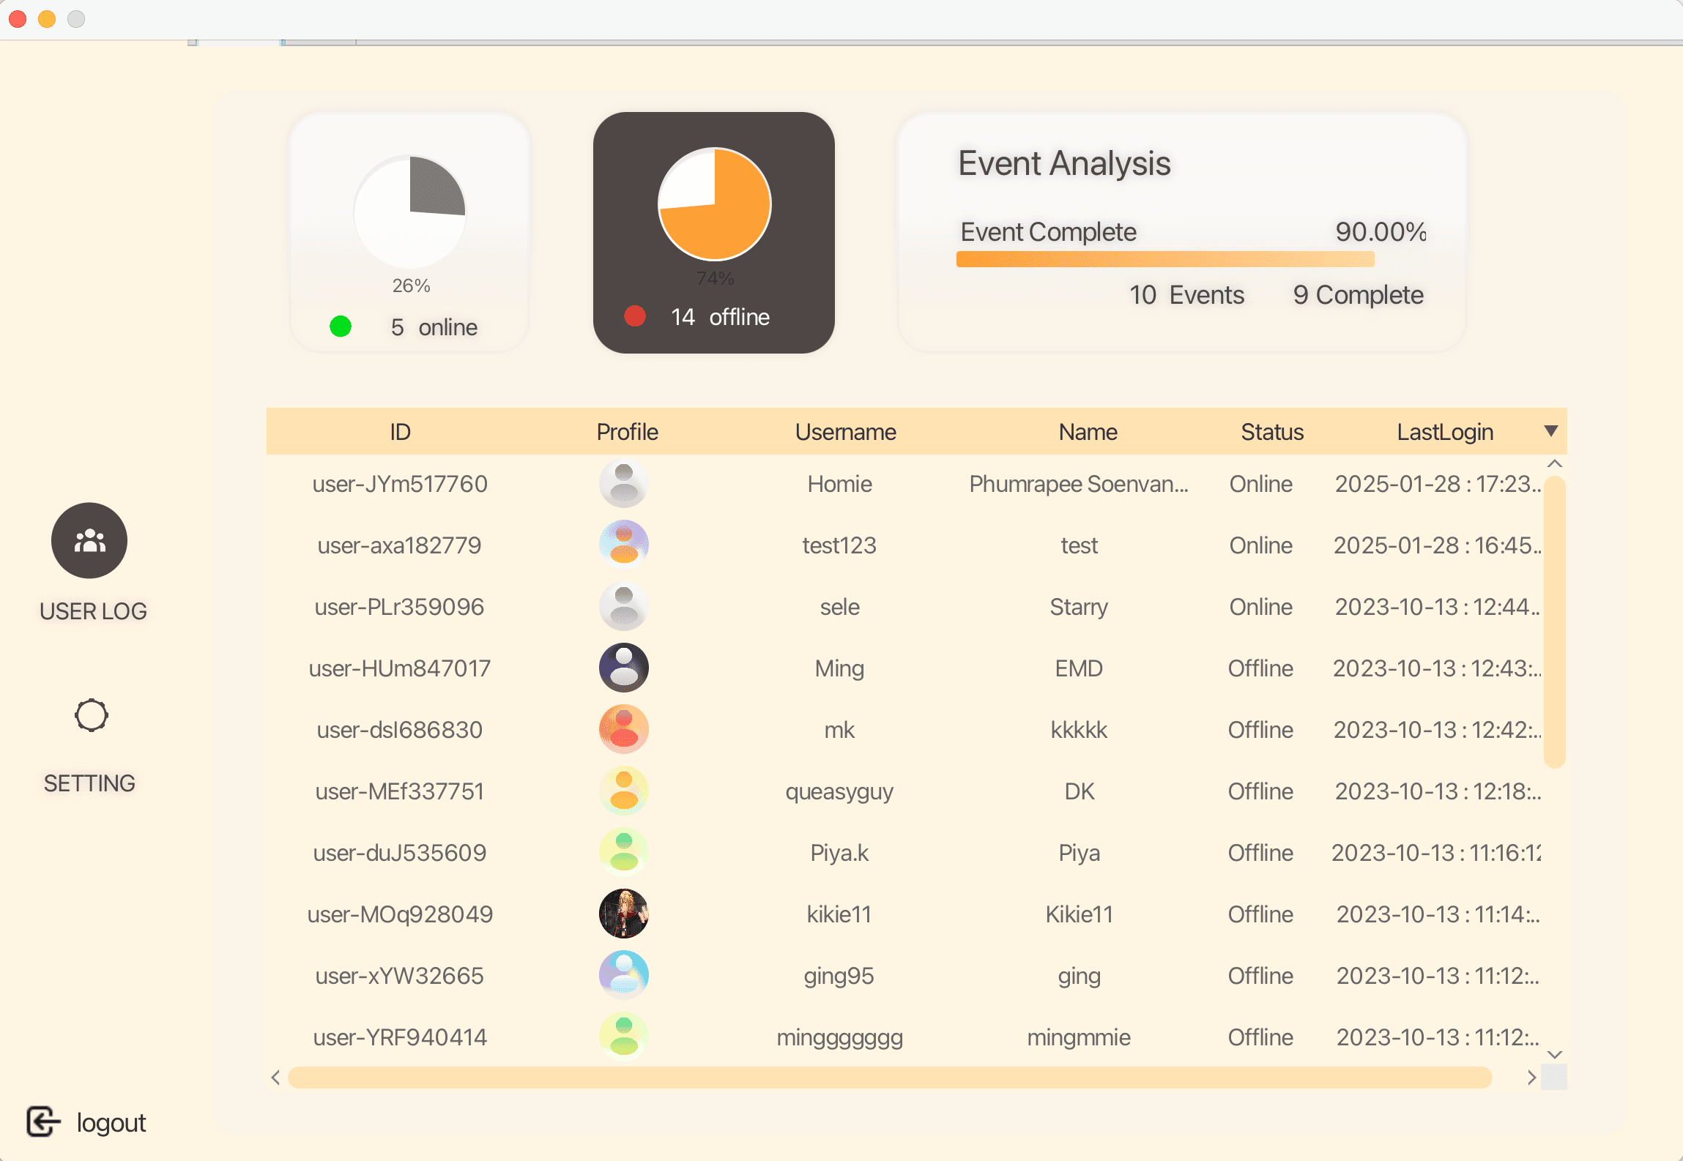This screenshot has width=1683, height=1161.
Task: Sort by the LastLogin column header
Action: 1445,432
